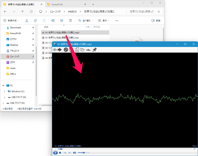This screenshot has width=198, height=156.
Task: Click the Paste icon in Explorer toolbar
Action: pyautogui.click(x=44, y=20)
